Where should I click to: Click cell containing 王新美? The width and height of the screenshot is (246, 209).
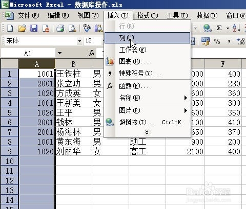pos(73,103)
